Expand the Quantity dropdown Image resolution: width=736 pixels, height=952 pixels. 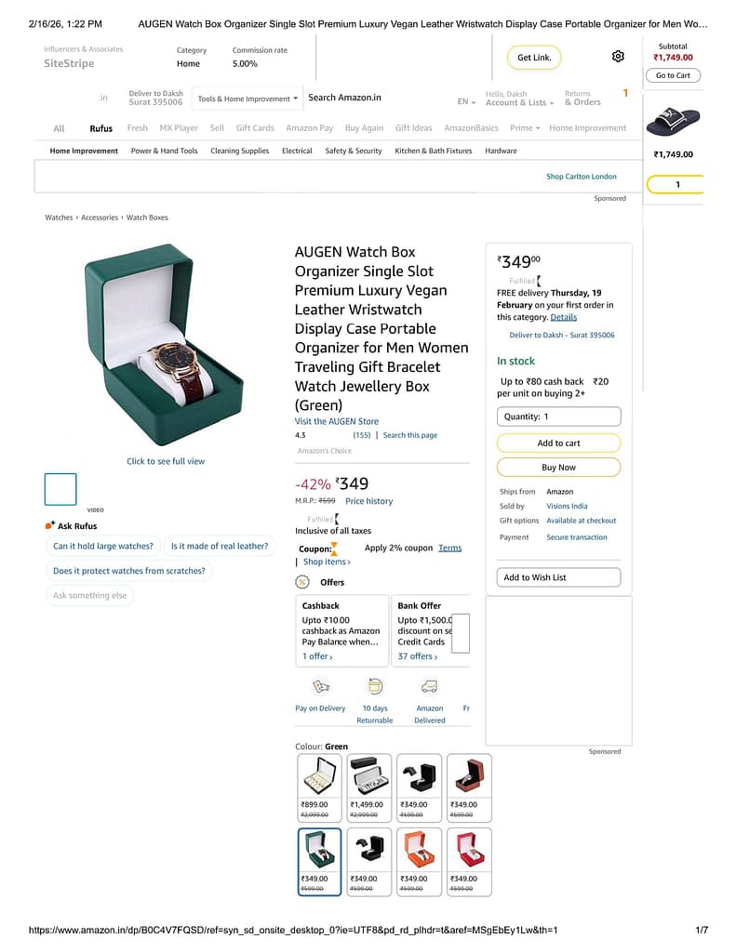click(558, 416)
